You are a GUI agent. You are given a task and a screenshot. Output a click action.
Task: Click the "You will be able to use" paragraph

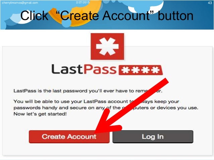pos(106,108)
